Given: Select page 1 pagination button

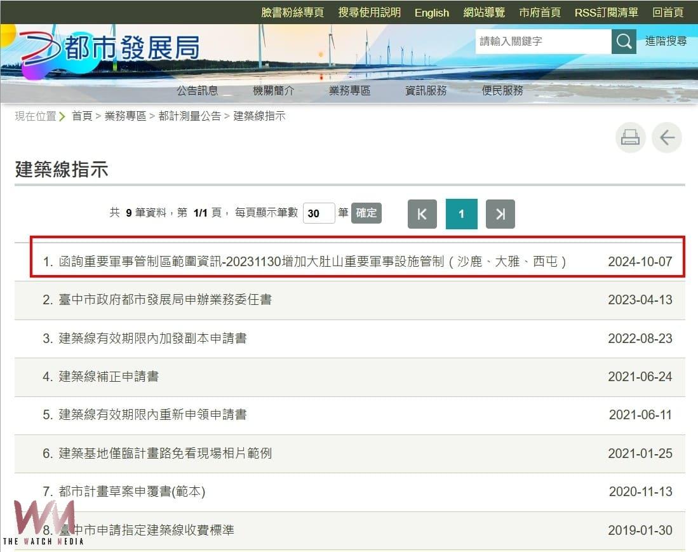Looking at the screenshot, I should point(462,214).
